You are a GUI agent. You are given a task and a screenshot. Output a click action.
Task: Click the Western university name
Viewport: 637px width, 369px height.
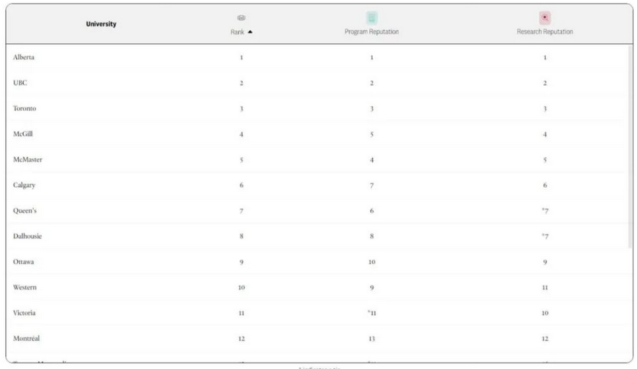25,287
